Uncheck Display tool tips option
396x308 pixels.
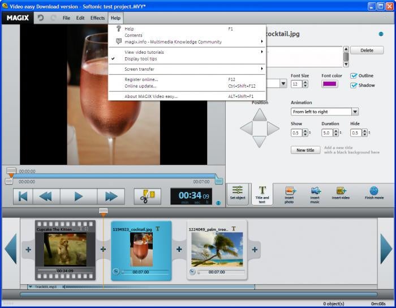coord(140,58)
